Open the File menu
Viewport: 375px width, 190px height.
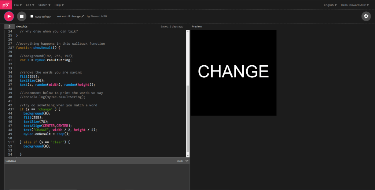point(18,5)
